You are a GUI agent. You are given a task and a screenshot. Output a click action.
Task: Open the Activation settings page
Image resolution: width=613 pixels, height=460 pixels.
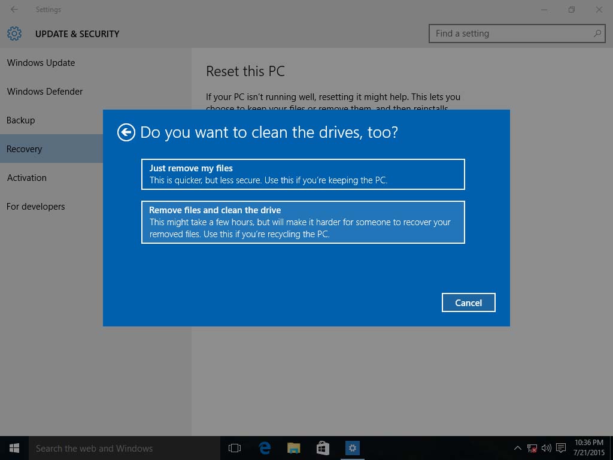tap(26, 177)
